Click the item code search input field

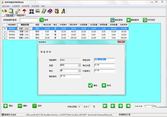click(29, 20)
